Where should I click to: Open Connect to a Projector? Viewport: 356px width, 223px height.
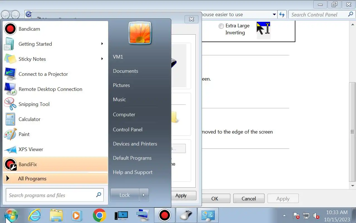[x=55, y=74]
